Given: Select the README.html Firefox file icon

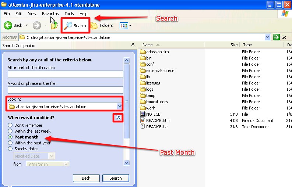Looking at the screenshot, I should (x=143, y=121).
